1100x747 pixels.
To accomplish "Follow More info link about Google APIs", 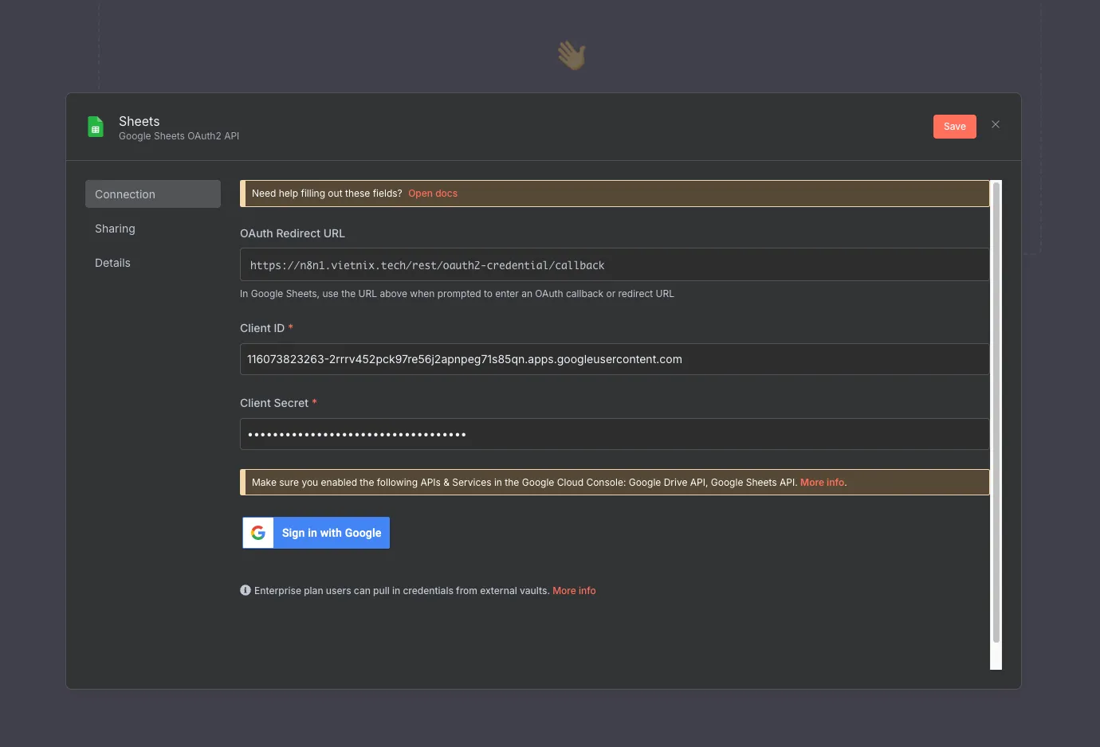I will coord(822,483).
